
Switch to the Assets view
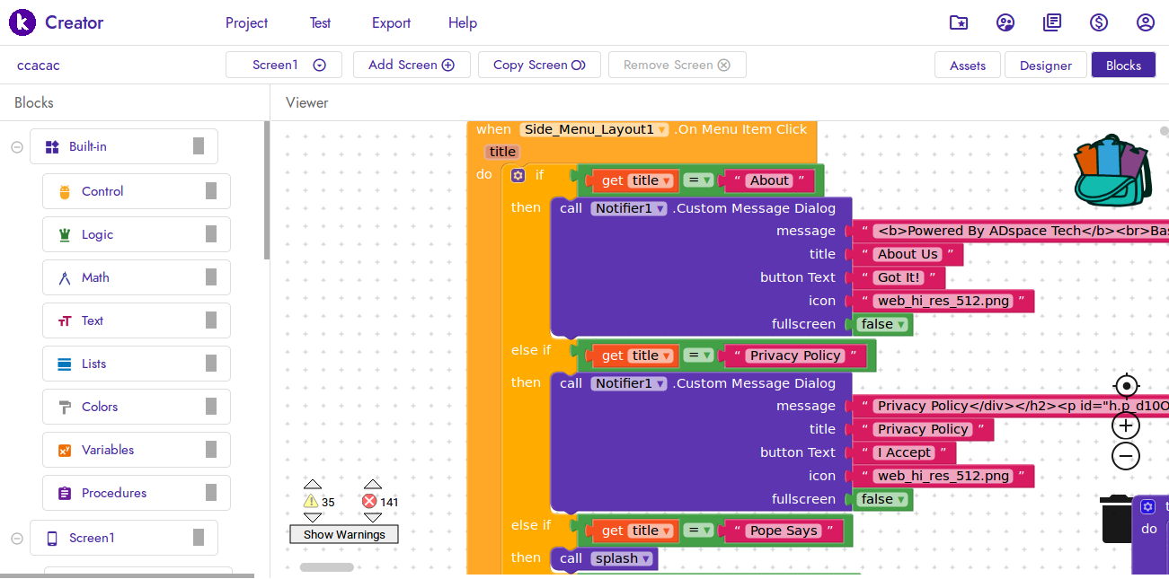(968, 65)
